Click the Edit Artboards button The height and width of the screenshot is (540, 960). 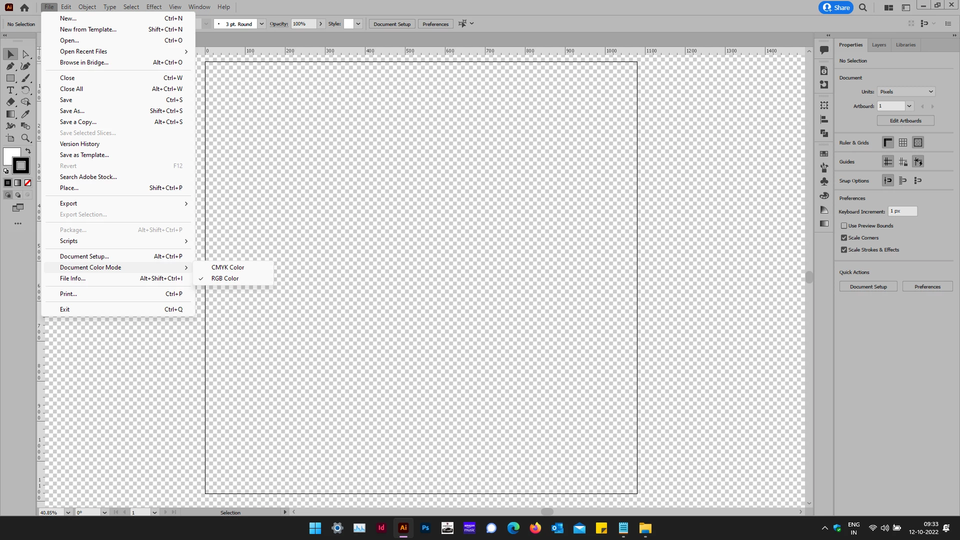(905, 121)
